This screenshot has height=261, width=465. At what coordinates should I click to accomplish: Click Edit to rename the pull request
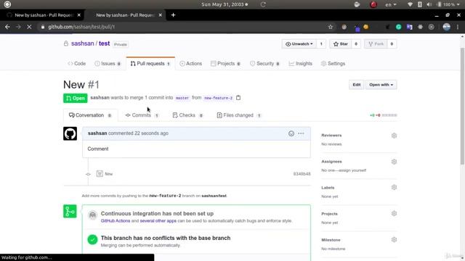pyautogui.click(x=357, y=85)
